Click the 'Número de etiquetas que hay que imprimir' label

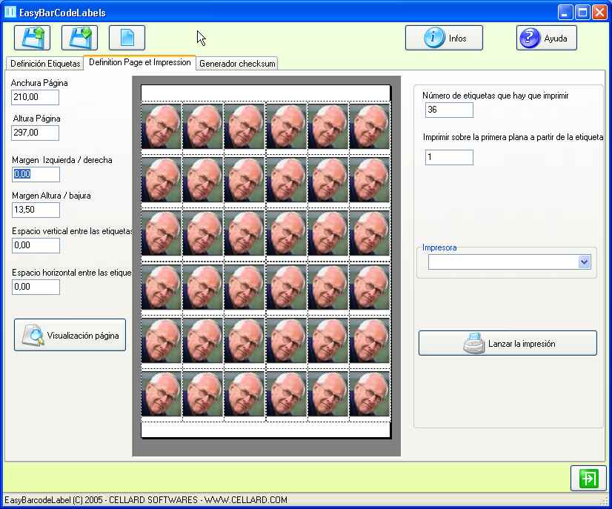495,96
